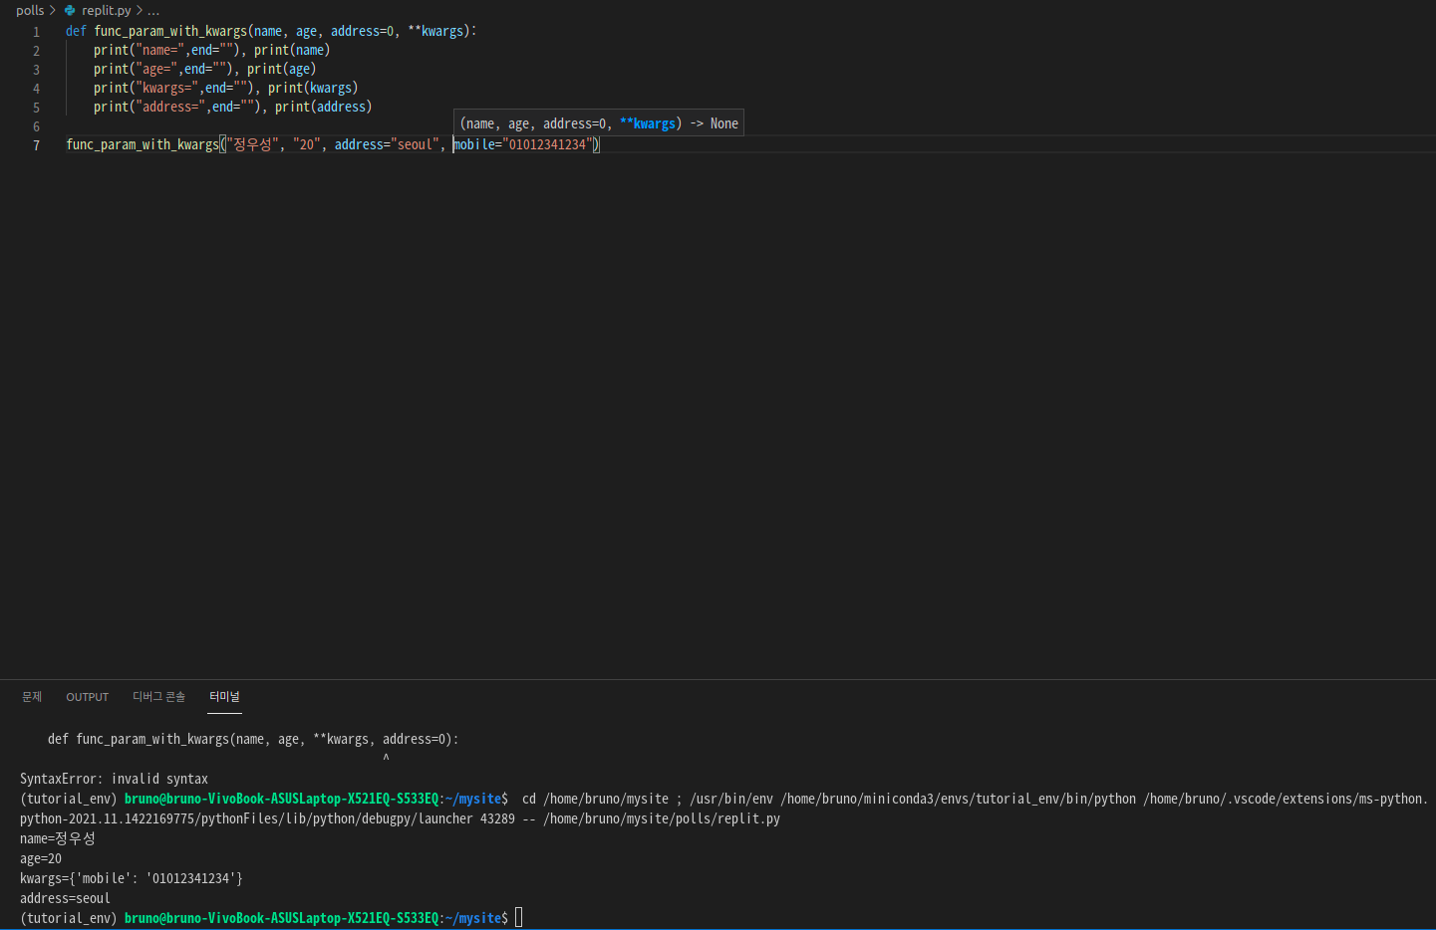Image resolution: width=1436 pixels, height=930 pixels.
Task: Click print(age) call on line 3
Action: [x=282, y=69]
